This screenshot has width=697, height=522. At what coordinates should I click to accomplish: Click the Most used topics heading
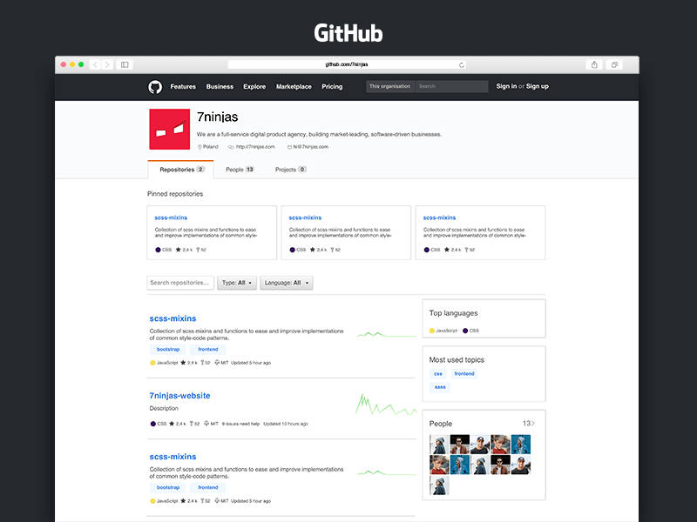click(x=457, y=359)
